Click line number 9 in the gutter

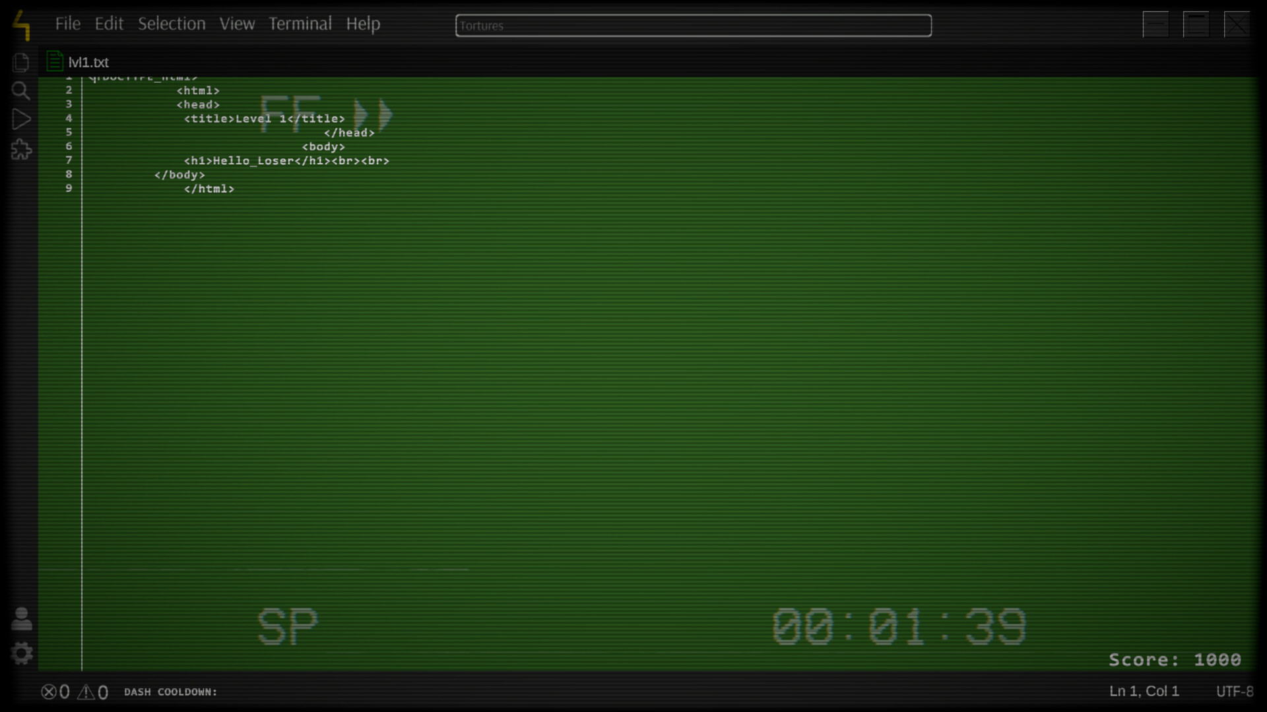pyautogui.click(x=69, y=189)
